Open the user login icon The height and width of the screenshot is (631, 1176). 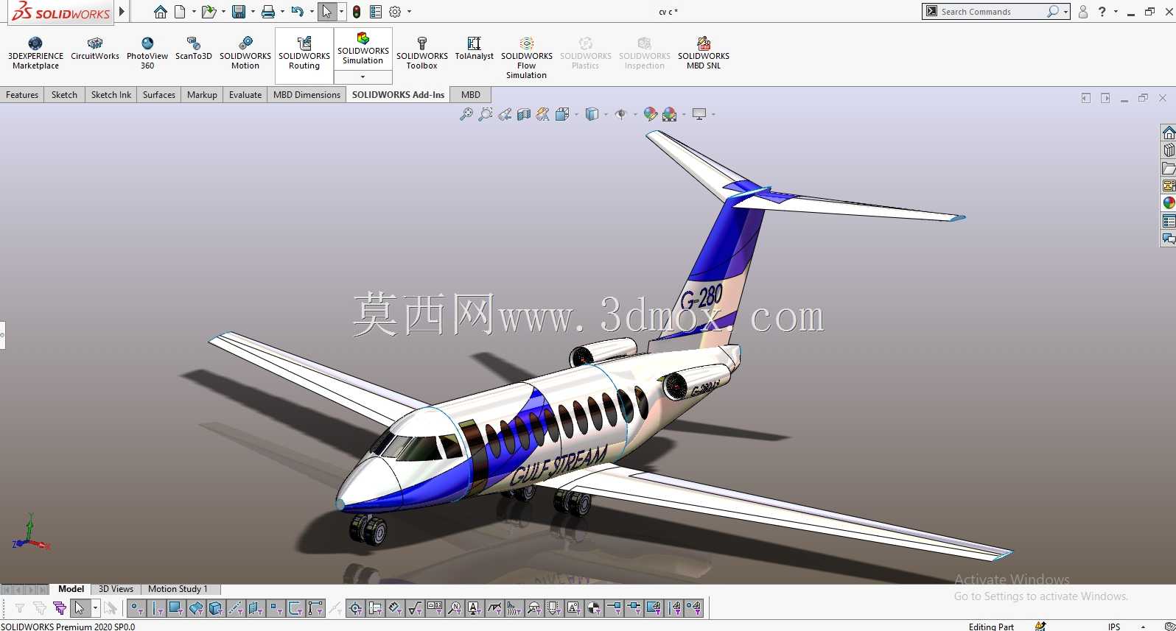(x=1083, y=12)
